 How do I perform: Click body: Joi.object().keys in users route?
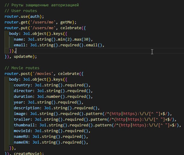38,34
